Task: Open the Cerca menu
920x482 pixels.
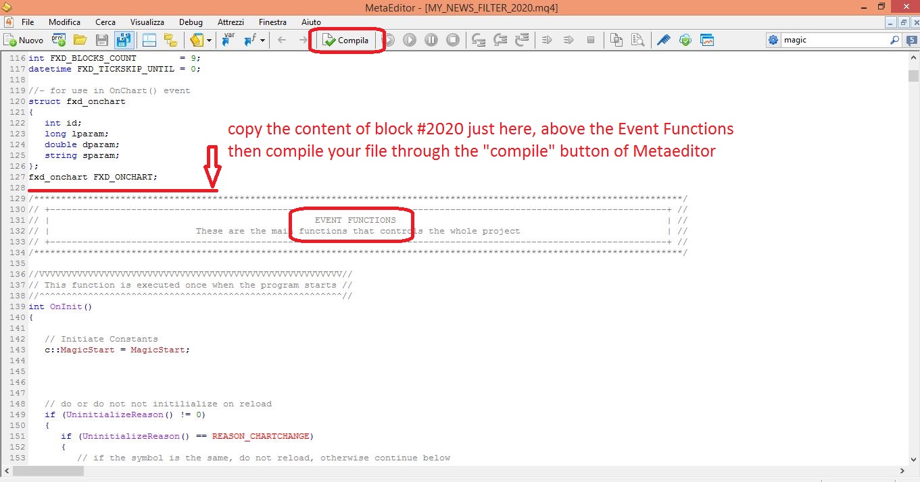Action: point(105,22)
